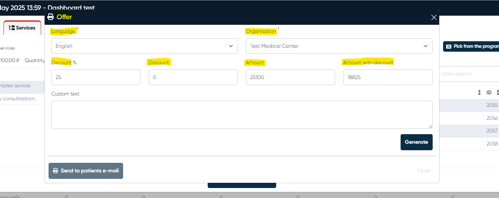Click inside the Custom text area

click(x=241, y=115)
